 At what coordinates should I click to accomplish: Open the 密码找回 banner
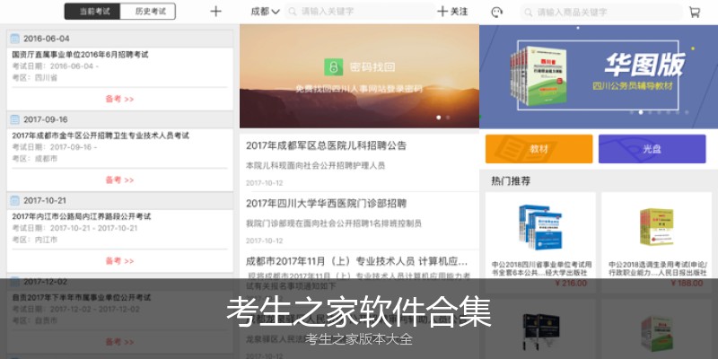coord(360,76)
